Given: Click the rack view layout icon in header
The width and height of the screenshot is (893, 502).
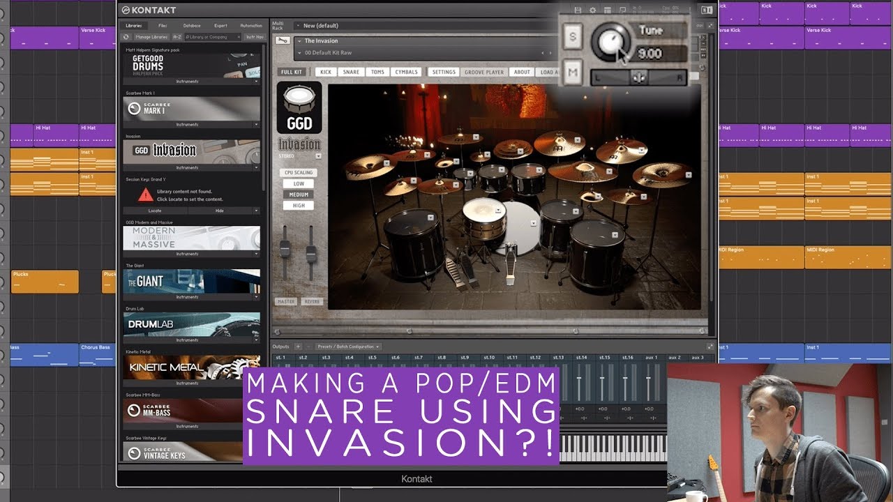Looking at the screenshot, I should pyautogui.click(x=608, y=10).
